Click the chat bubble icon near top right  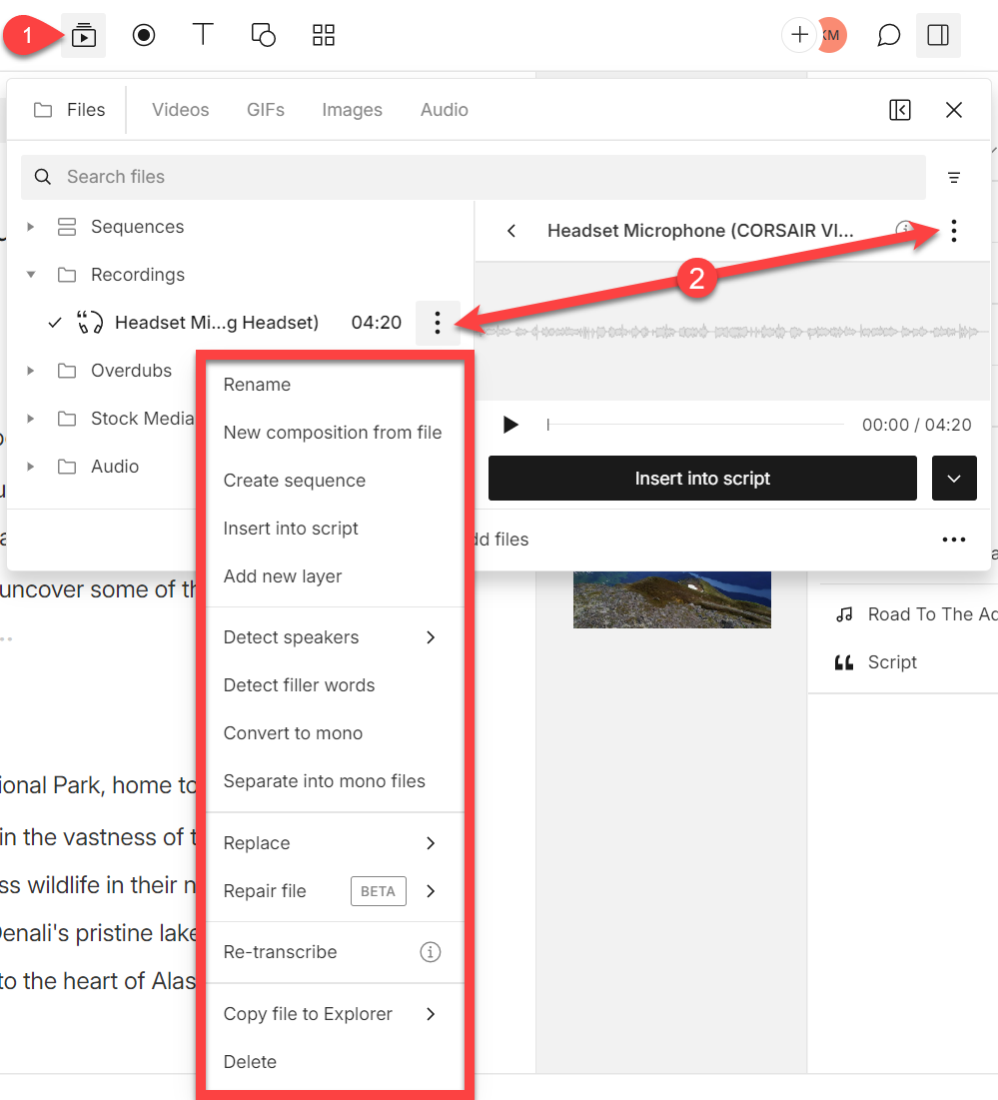click(x=888, y=34)
